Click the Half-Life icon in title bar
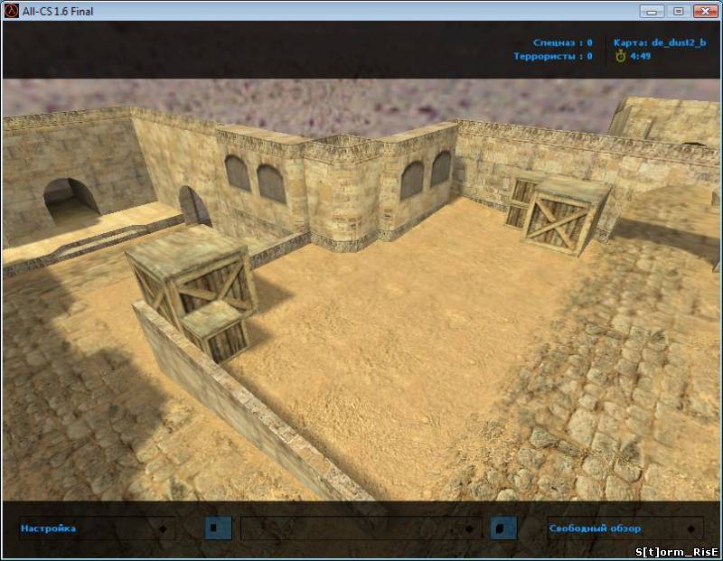 click(x=11, y=11)
